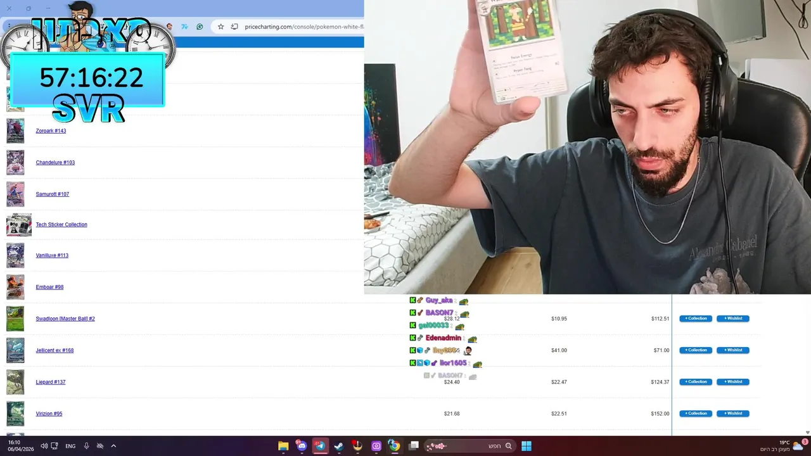Open the Vanilluxe #113 link
This screenshot has width=811, height=456.
pos(52,256)
